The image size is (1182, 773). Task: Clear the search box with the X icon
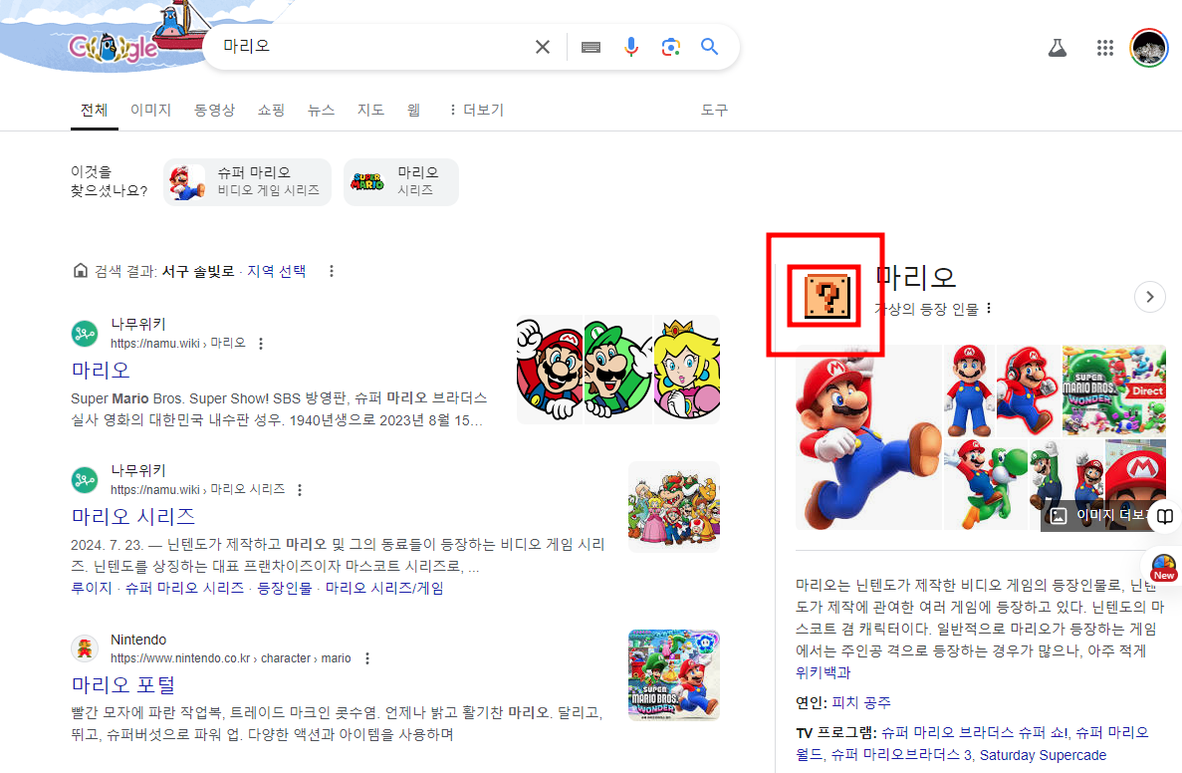542,47
